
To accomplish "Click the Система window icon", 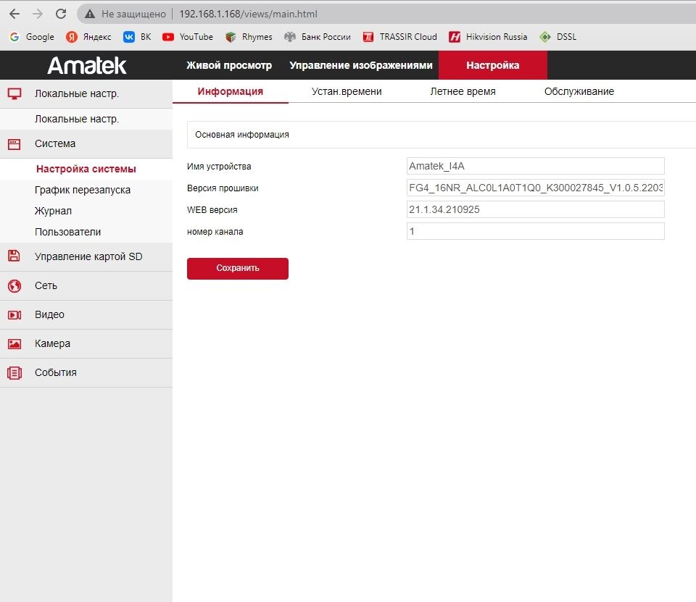I will tap(14, 143).
